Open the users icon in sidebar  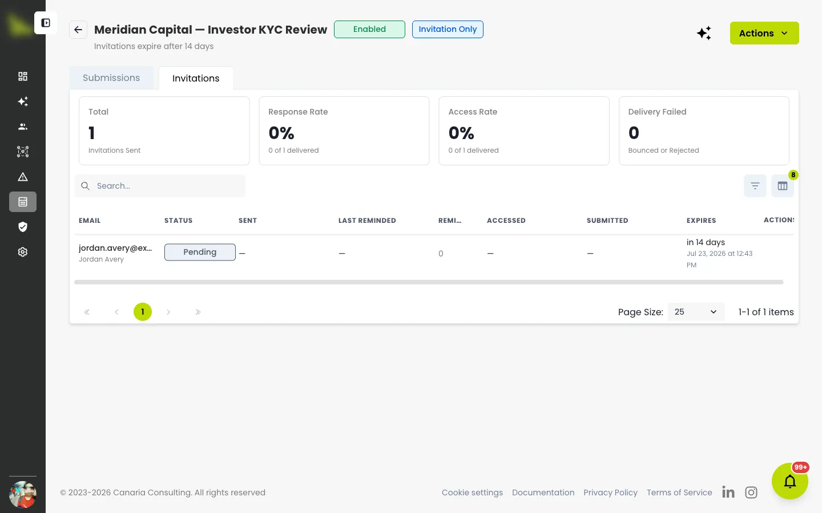pyautogui.click(x=23, y=127)
